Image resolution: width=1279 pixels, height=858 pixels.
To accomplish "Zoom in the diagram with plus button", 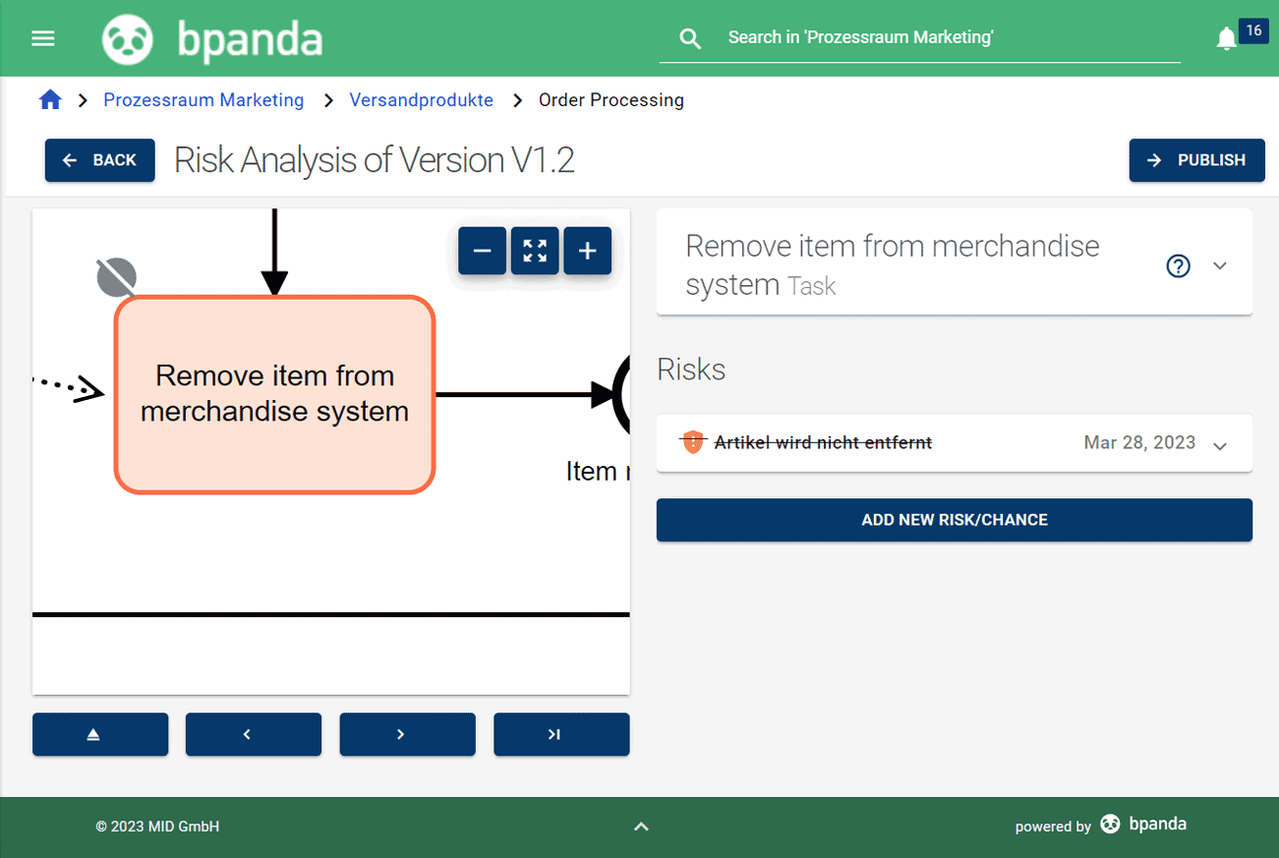I will click(x=587, y=251).
